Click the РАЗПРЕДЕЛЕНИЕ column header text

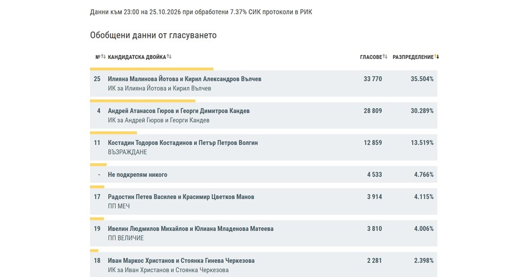pyautogui.click(x=413, y=57)
